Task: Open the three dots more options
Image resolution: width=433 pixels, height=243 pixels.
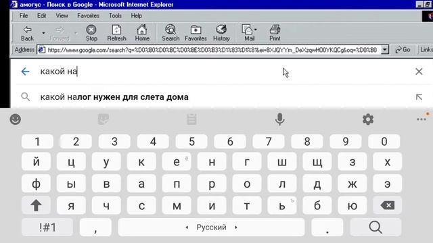Action: coord(421,119)
